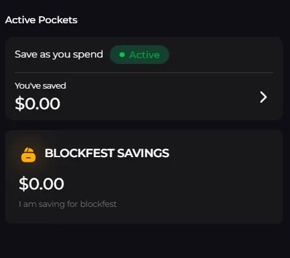
Task: Open Save as you spend details via chevron
Action: coord(264,97)
